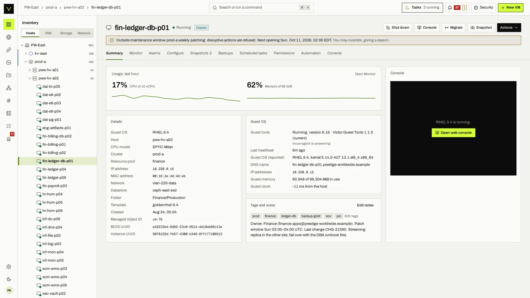The height and width of the screenshot is (298, 530).
Task: Go to the Scheduled tasks tab
Action: (x=253, y=53)
